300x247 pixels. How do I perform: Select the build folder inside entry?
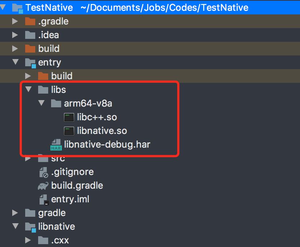pyautogui.click(x=62, y=76)
